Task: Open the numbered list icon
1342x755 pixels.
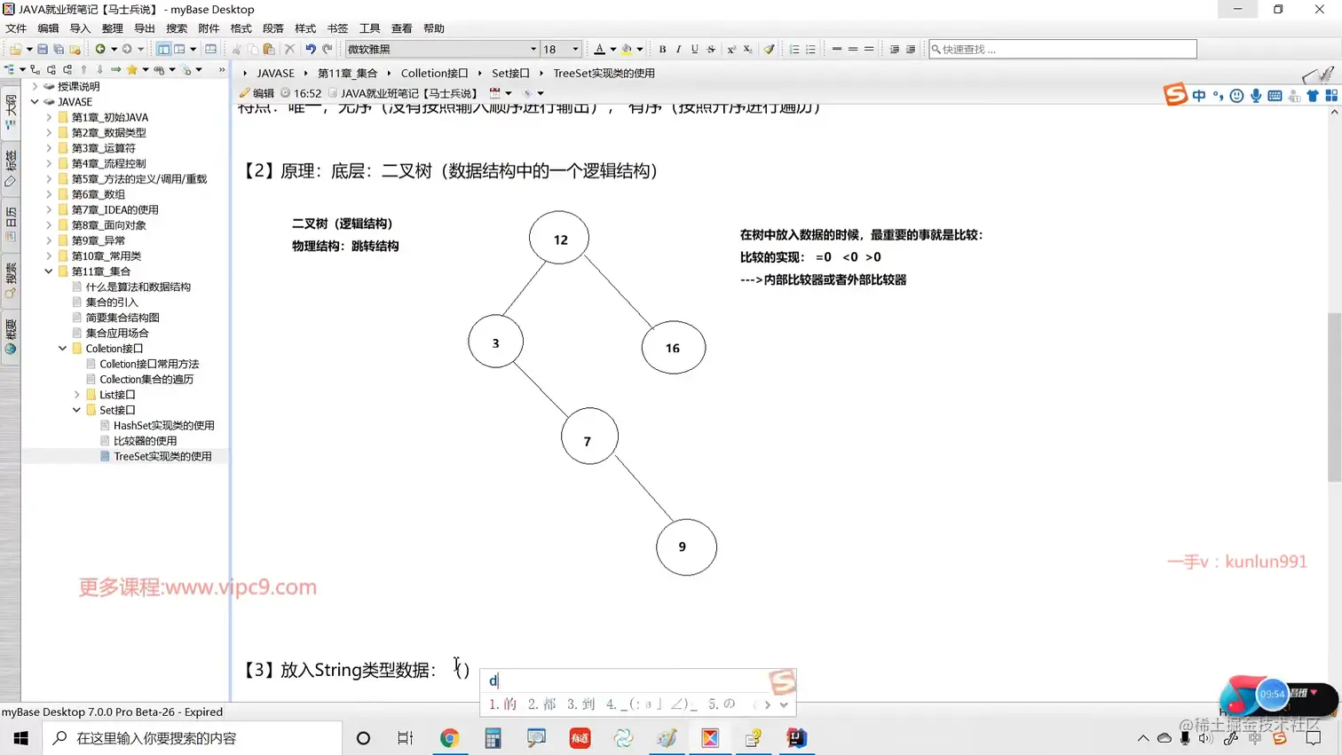Action: (795, 49)
